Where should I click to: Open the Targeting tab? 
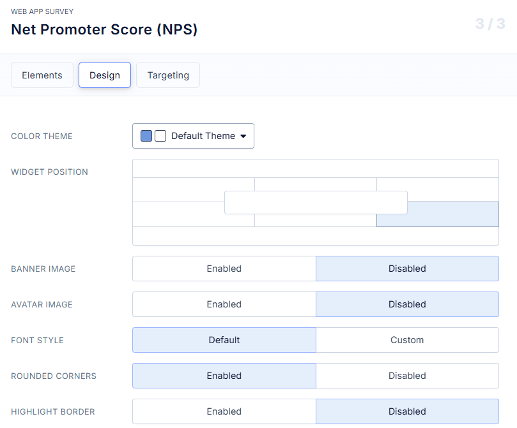[168, 75]
